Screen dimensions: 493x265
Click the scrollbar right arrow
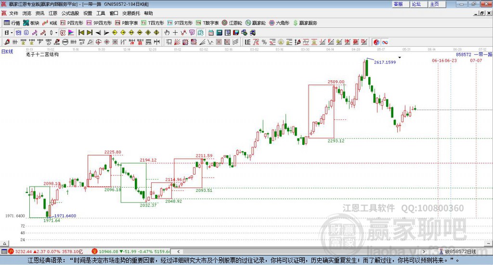coord(424,252)
